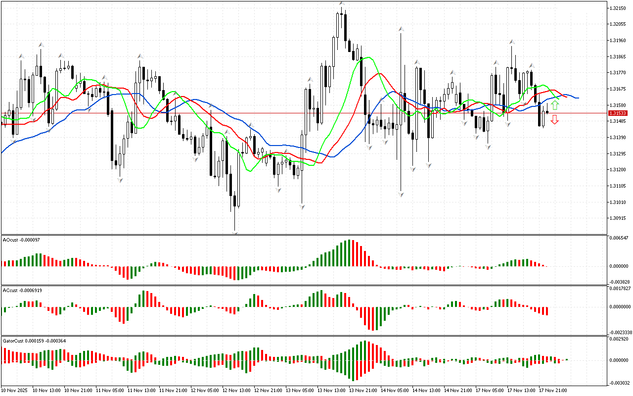The width and height of the screenshot is (633, 396).
Task: Click the 13 Nov 13:00 time label
Action: pyautogui.click(x=331, y=391)
